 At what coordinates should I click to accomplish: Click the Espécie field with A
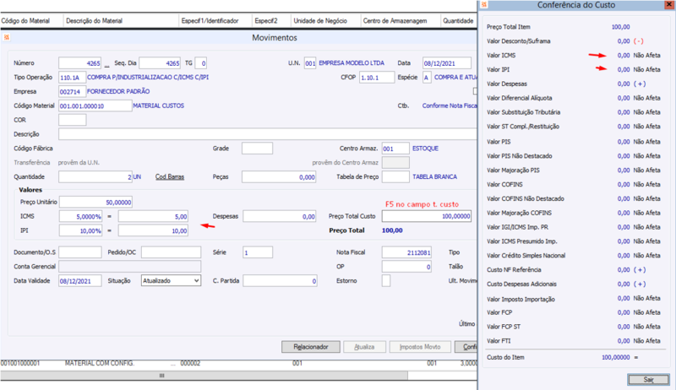pos(427,78)
